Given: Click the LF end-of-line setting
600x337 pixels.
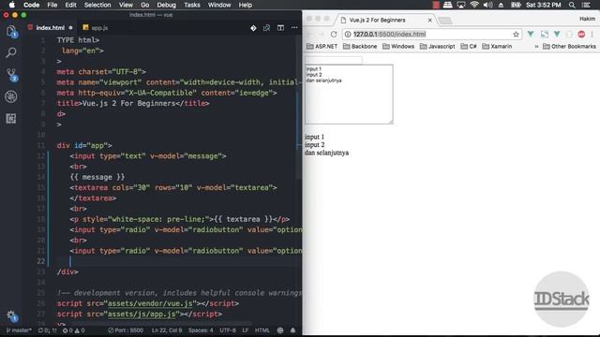Looking at the screenshot, I should point(246,330).
